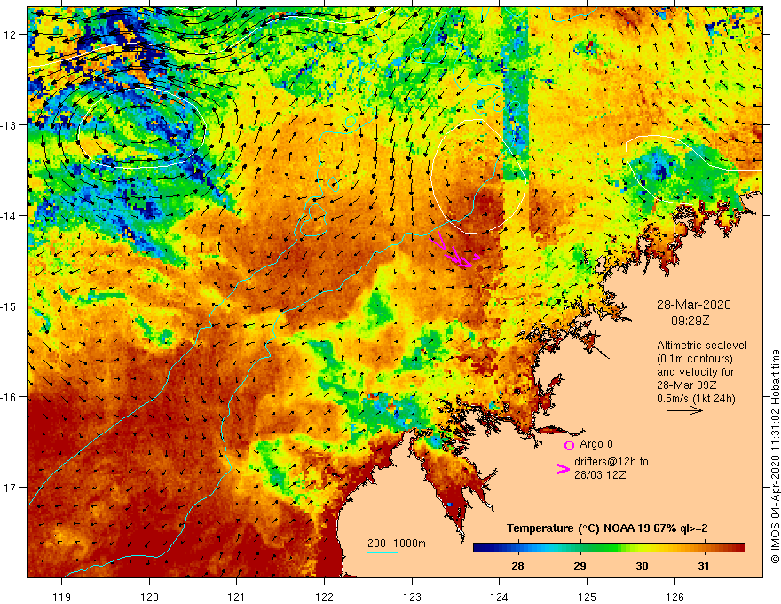Click the cyan 200 1000m depth line sample
Viewport: 781px width, 604px height.
[382, 553]
